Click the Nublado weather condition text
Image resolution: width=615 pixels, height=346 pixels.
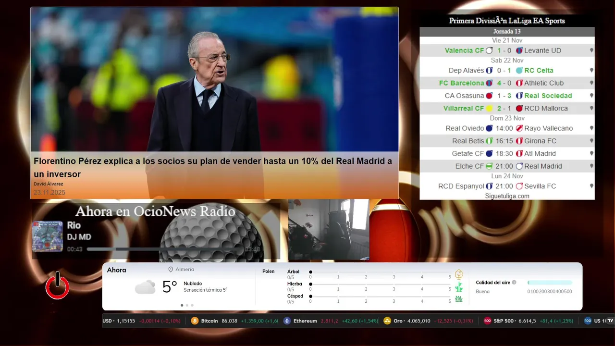click(x=193, y=284)
